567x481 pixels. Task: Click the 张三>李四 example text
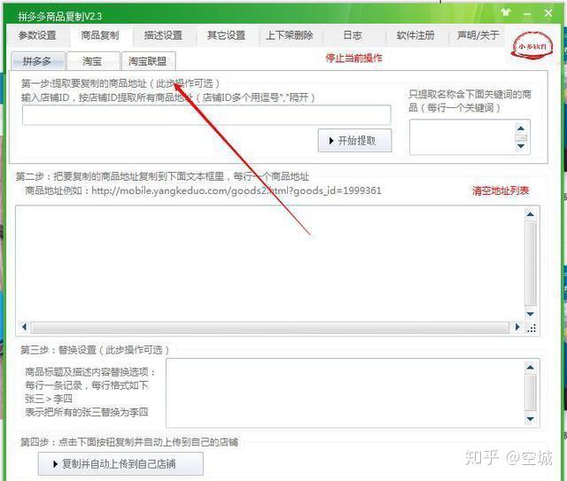tap(49, 399)
